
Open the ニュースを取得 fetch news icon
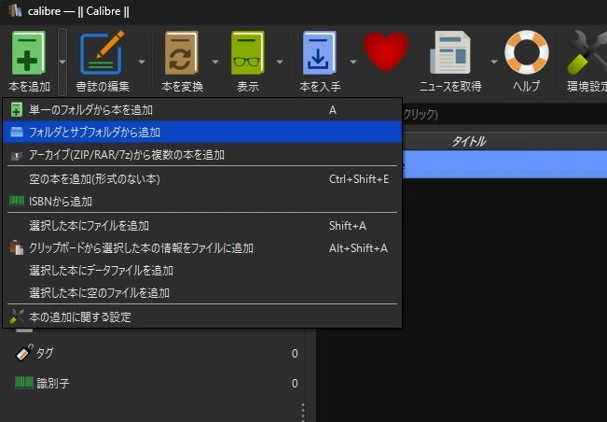click(449, 52)
